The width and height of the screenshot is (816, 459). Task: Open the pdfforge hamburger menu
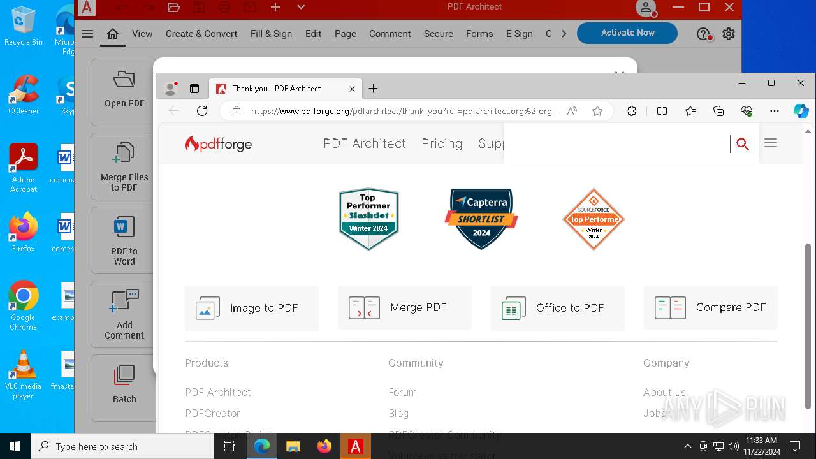pos(771,143)
